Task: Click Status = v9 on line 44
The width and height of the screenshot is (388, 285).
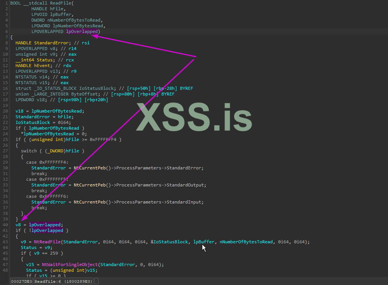Action: click(x=36, y=247)
